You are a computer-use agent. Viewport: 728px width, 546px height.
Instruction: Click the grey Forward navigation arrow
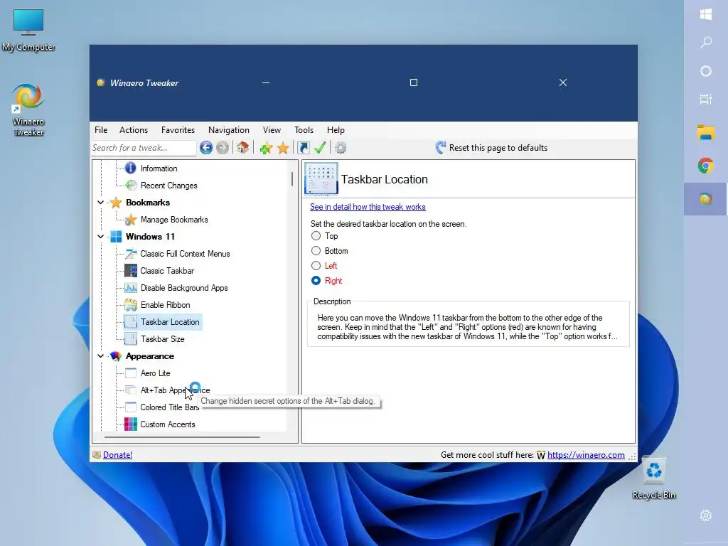[223, 148]
